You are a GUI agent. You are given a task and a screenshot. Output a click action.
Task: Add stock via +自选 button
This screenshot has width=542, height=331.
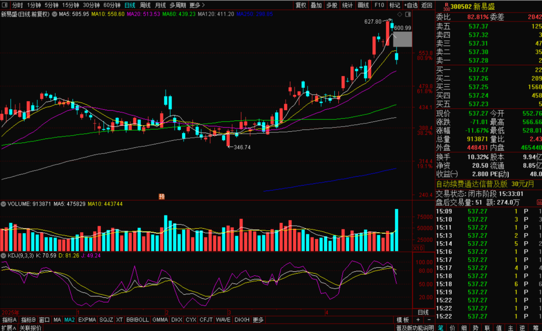(411, 5)
